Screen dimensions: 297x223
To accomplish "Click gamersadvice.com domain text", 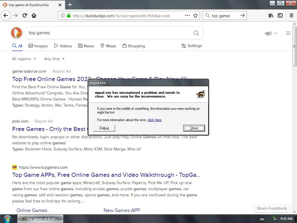I will pos(29,71).
